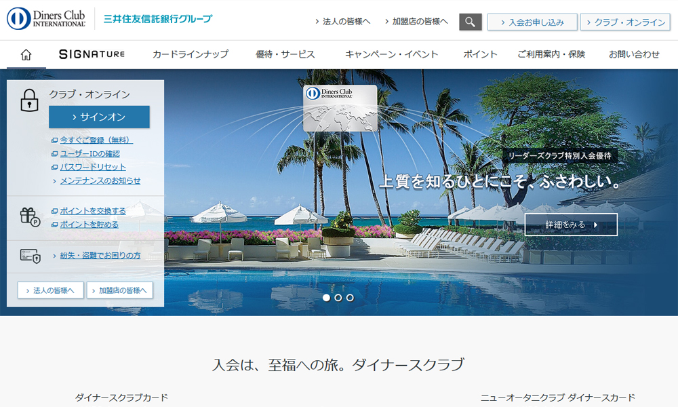Click 紛失・盗難でお困りの方 link
The image size is (678, 407).
click(x=100, y=256)
